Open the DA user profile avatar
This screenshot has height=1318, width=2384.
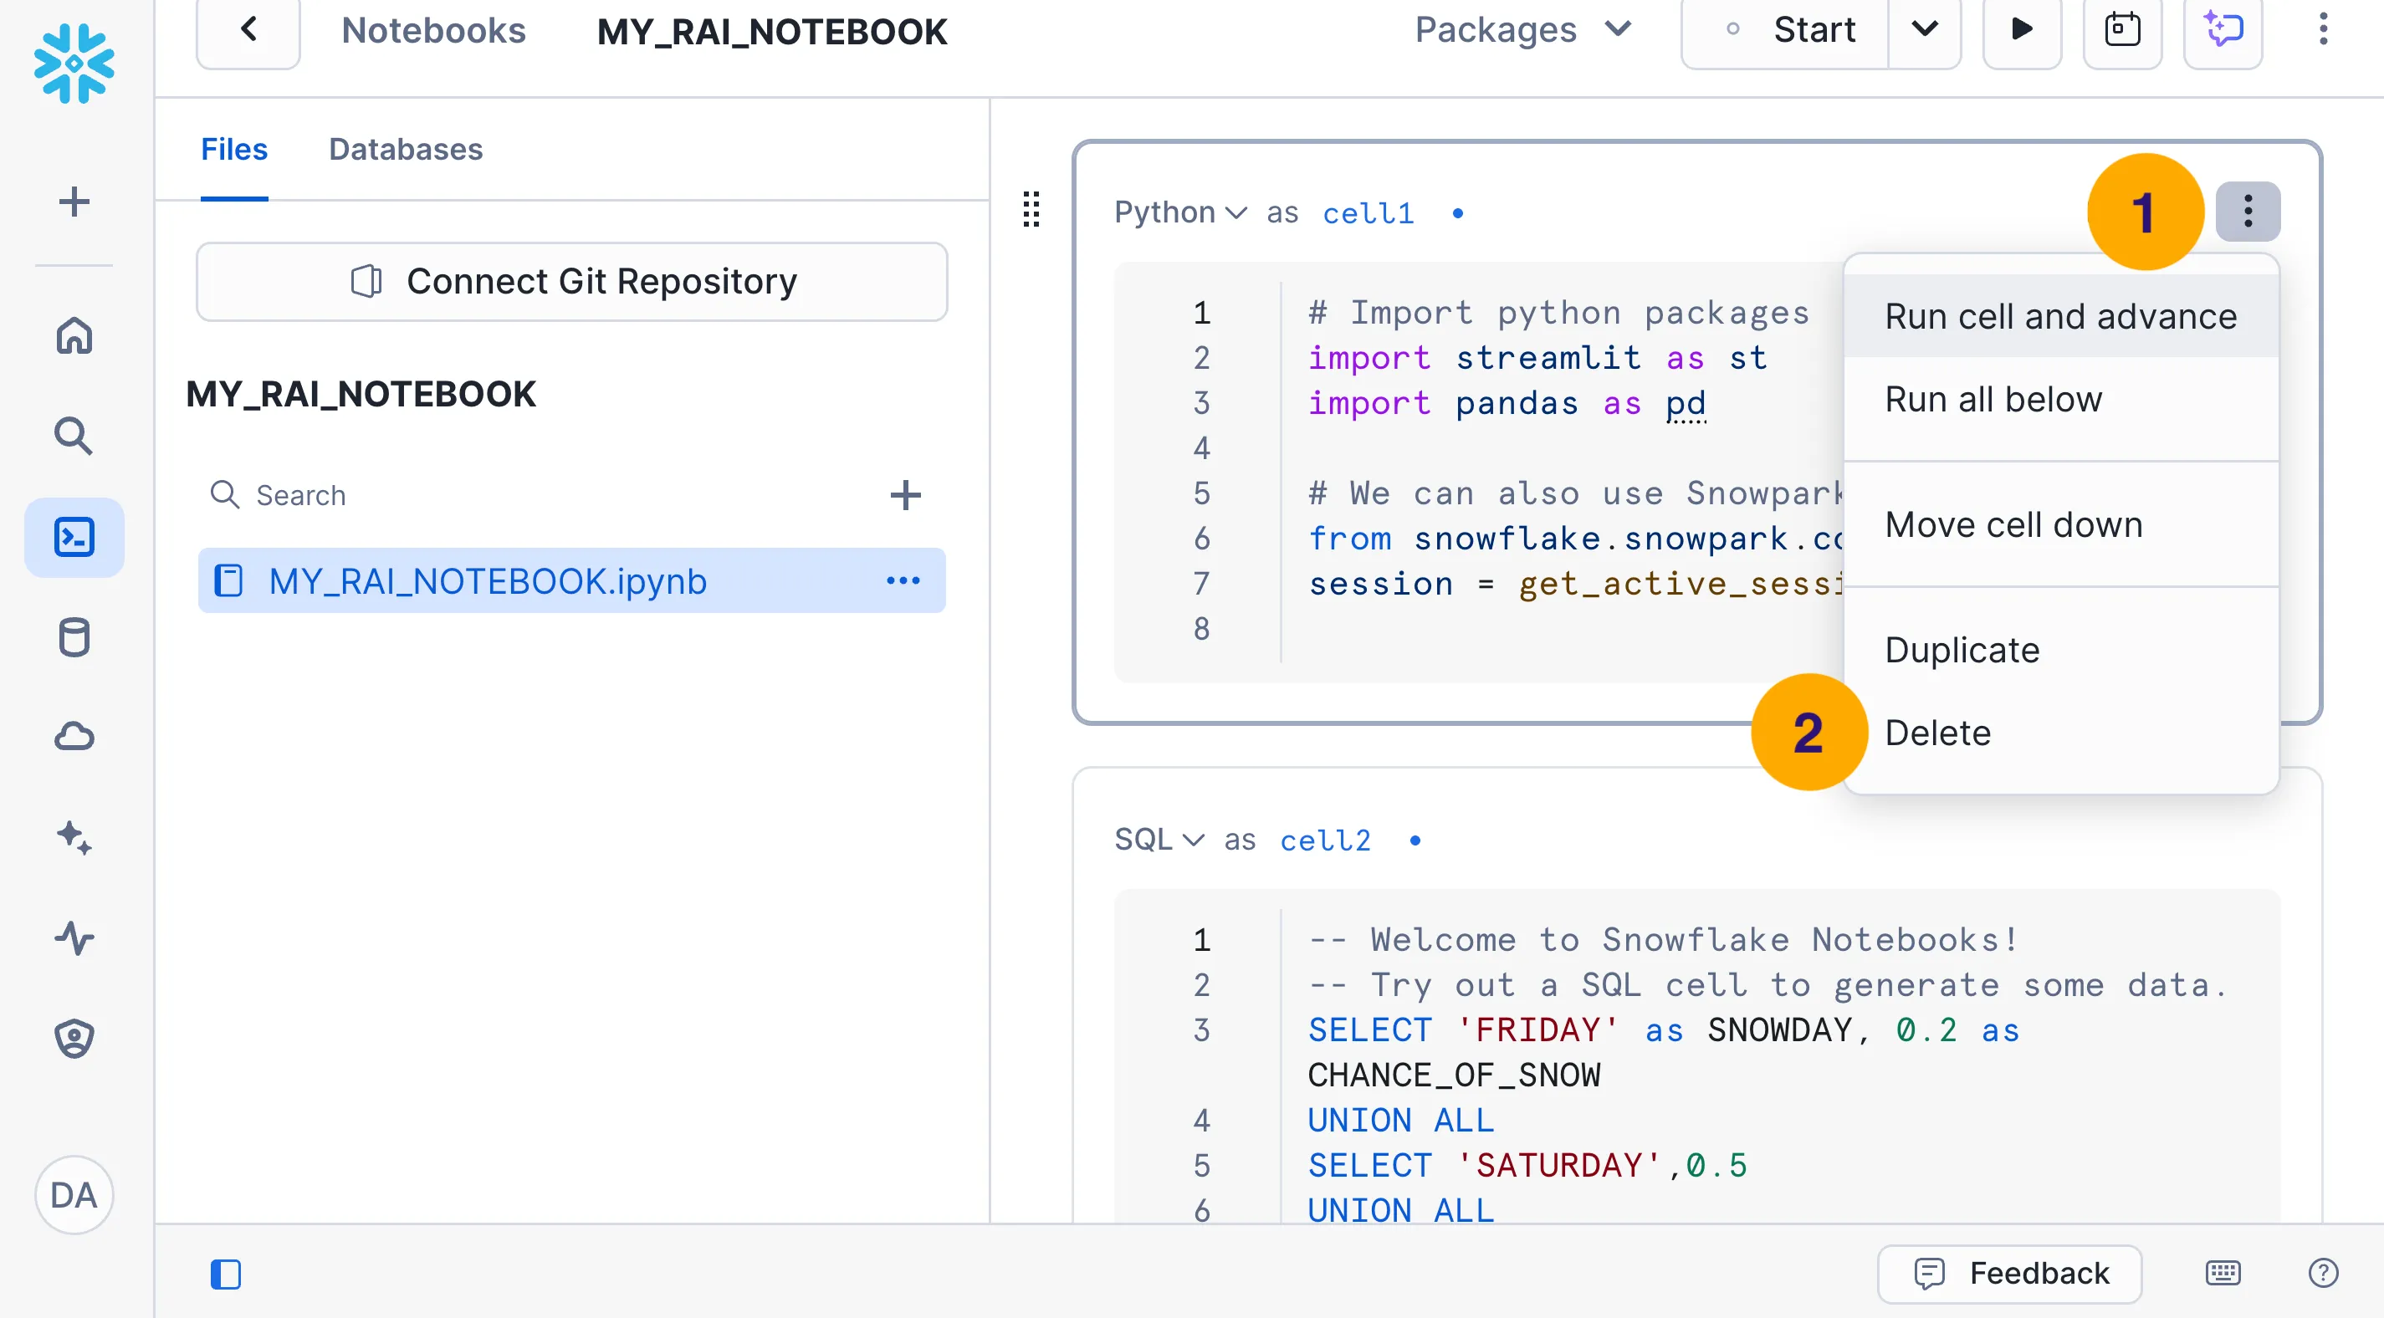coord(74,1195)
